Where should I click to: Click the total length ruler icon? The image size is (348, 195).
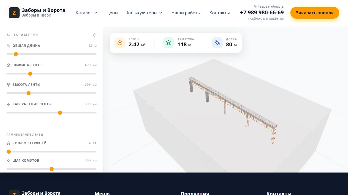click(8, 46)
